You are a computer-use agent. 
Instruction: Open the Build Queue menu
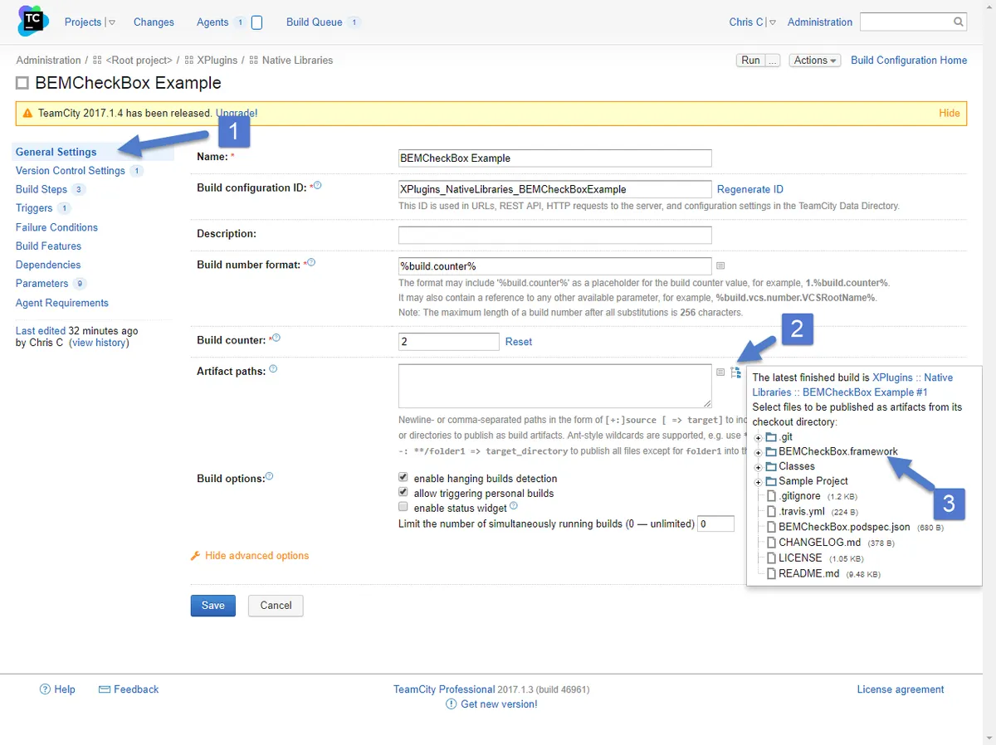pyautogui.click(x=315, y=22)
